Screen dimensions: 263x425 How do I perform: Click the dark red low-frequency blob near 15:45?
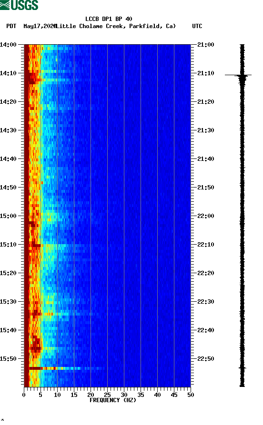point(36,344)
